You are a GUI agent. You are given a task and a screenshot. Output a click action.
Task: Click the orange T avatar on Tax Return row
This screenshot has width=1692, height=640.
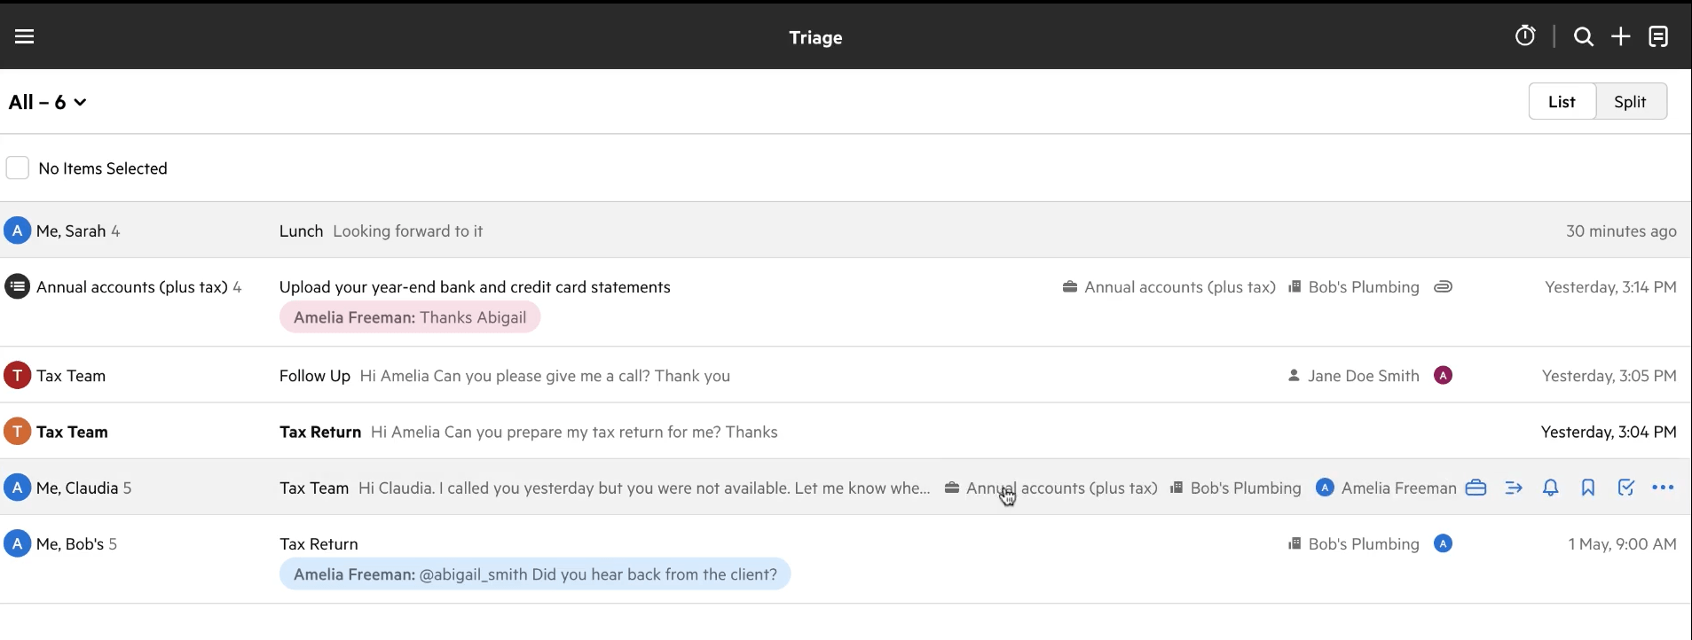click(17, 432)
